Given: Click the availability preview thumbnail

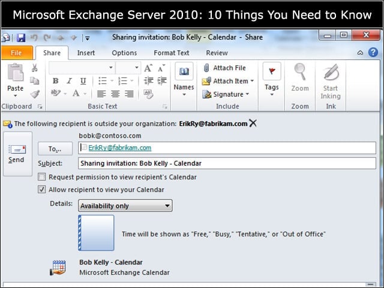Looking at the screenshot, I should point(96,233).
